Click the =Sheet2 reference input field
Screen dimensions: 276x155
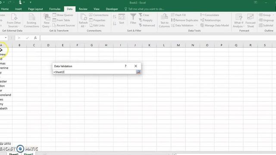pos(94,72)
